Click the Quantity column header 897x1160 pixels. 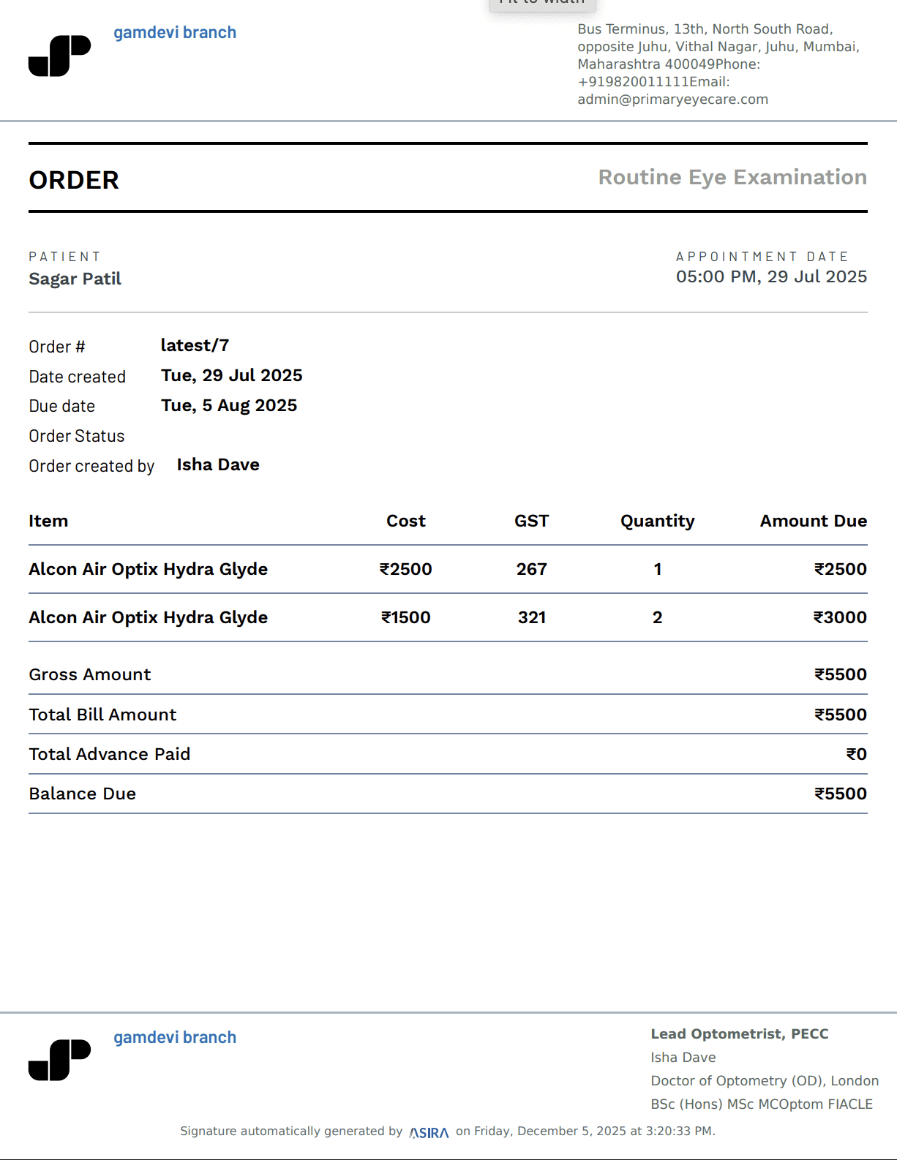click(658, 521)
